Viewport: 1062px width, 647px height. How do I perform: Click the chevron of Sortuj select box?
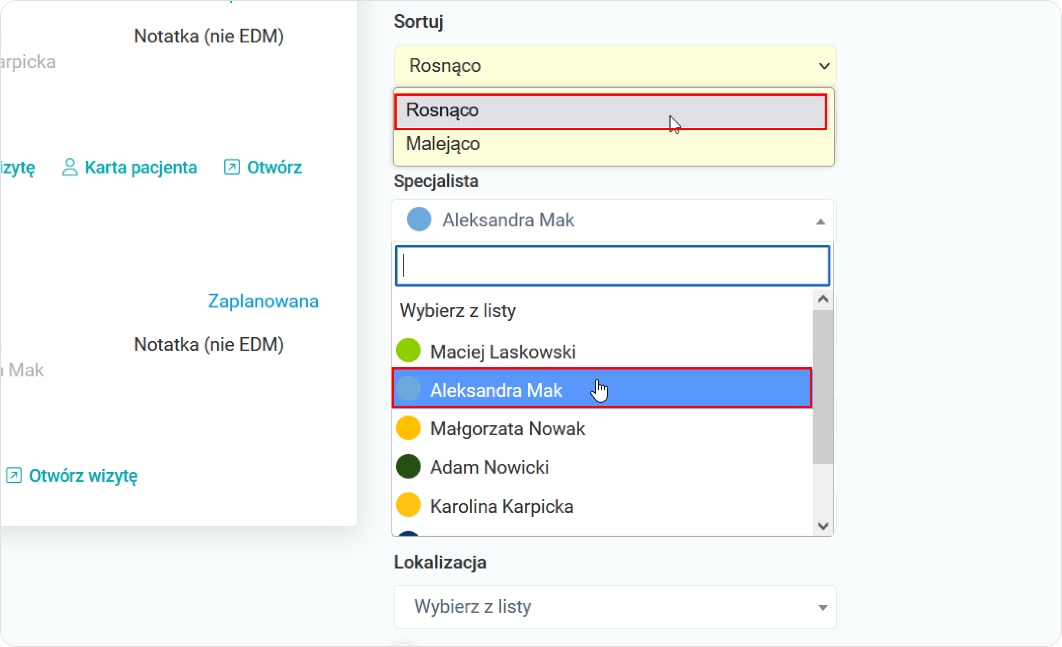coord(824,66)
